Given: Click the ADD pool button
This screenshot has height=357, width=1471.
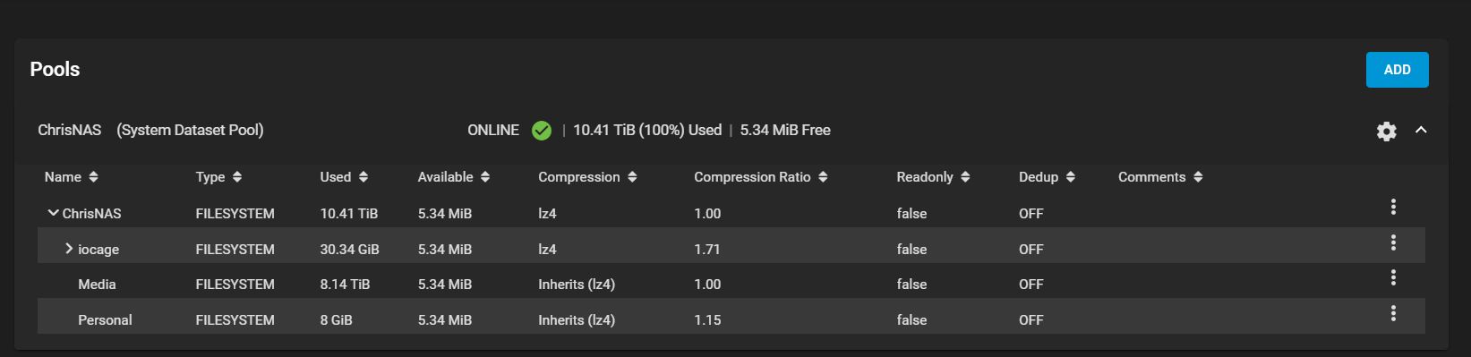Looking at the screenshot, I should click(x=1397, y=70).
